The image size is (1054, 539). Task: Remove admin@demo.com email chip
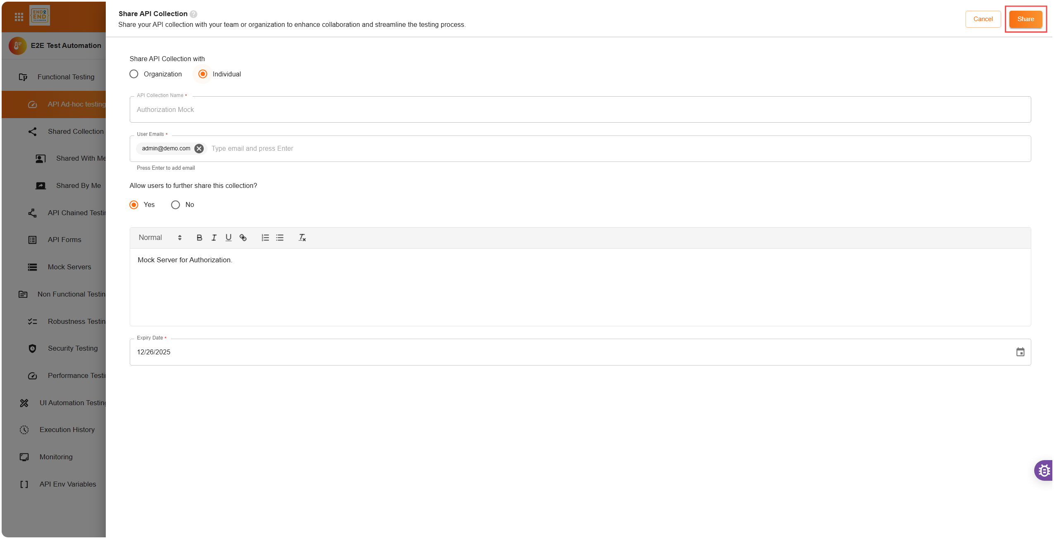pyautogui.click(x=199, y=149)
